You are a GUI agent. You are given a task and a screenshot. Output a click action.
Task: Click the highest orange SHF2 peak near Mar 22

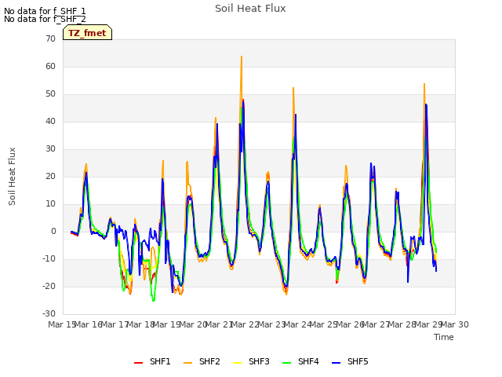pyautogui.click(x=242, y=57)
